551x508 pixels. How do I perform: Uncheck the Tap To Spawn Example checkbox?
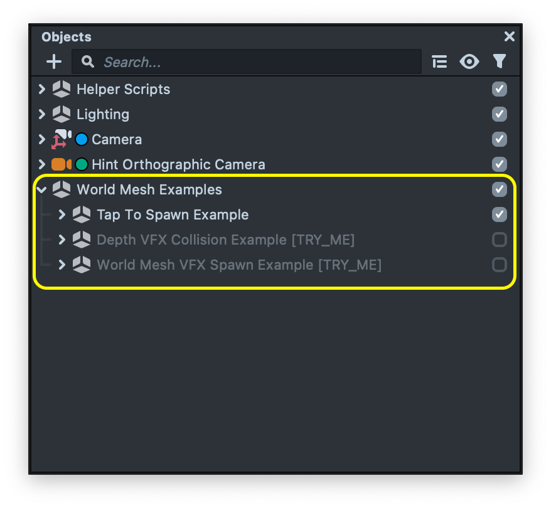[499, 214]
